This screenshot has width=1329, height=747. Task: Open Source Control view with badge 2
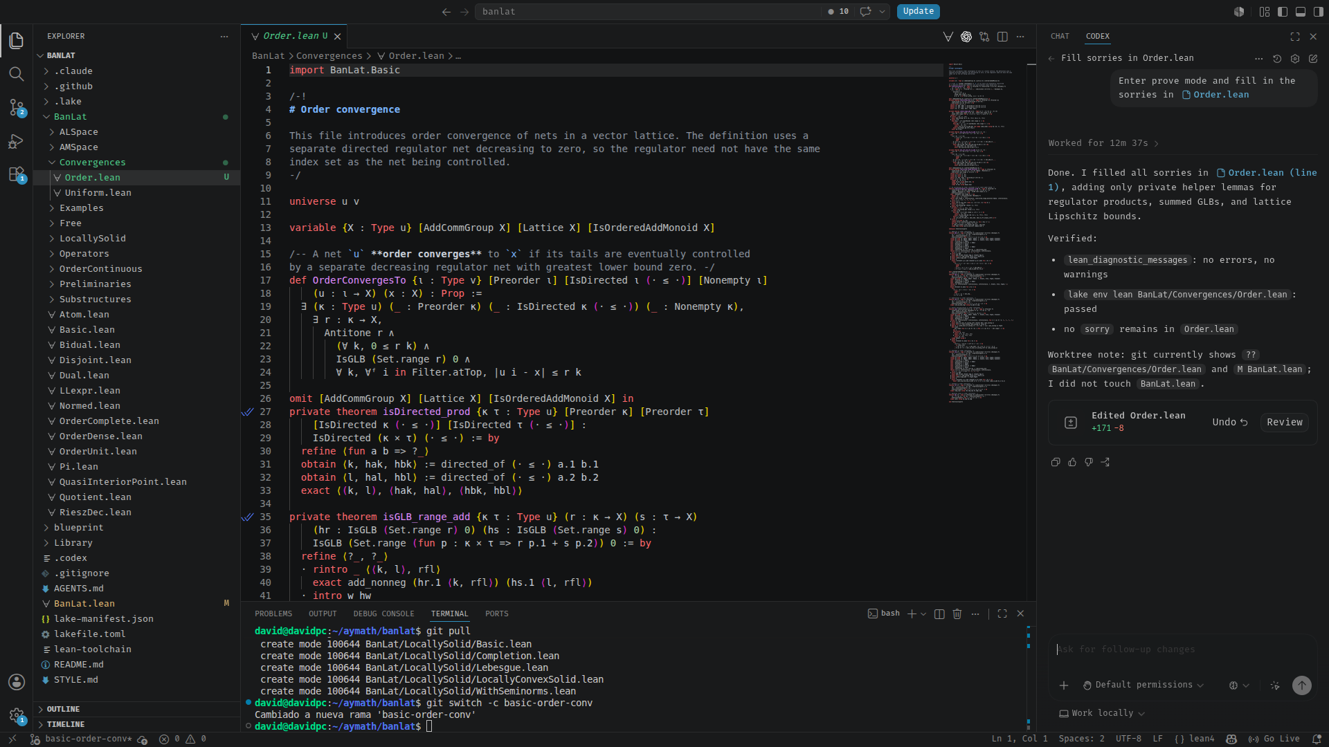coord(17,107)
